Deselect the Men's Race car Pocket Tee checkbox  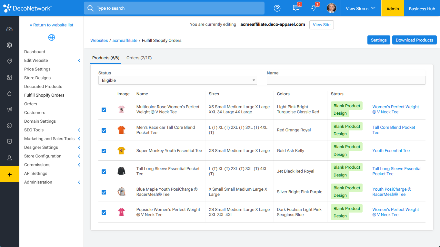click(x=104, y=130)
